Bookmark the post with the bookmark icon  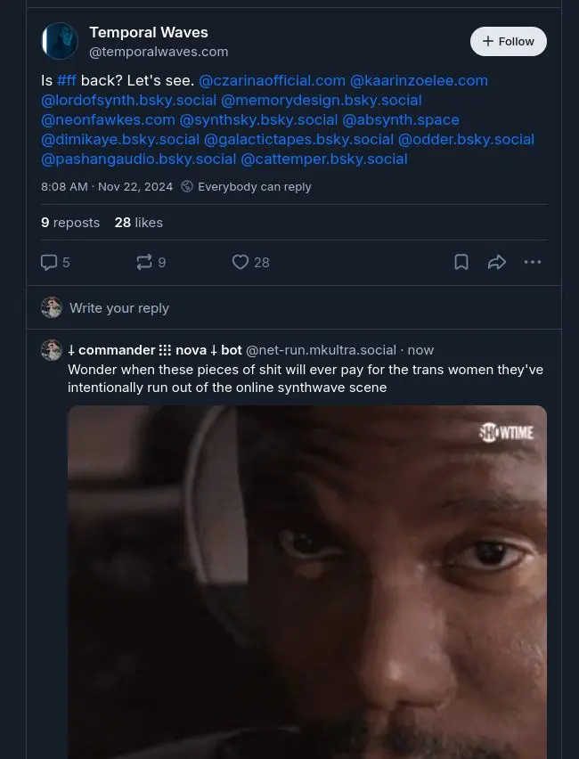click(461, 262)
